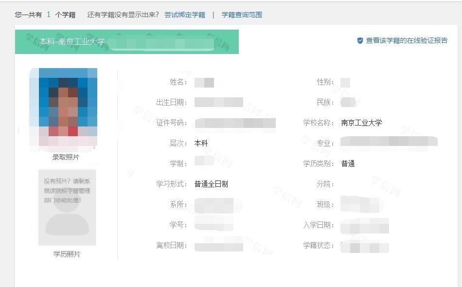Screen dimensions: 462x287
Task: Click the blurred 离校日期 value
Action: click(218, 245)
